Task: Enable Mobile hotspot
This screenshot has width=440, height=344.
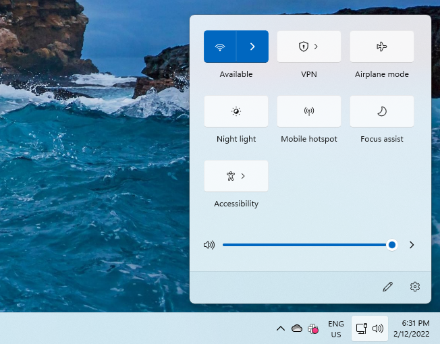Action: pos(309,111)
